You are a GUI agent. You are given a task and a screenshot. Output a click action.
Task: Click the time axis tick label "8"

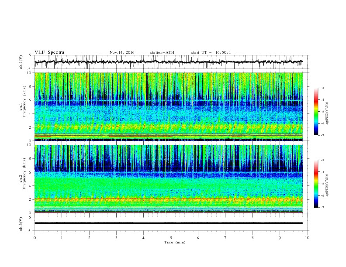click(253, 238)
